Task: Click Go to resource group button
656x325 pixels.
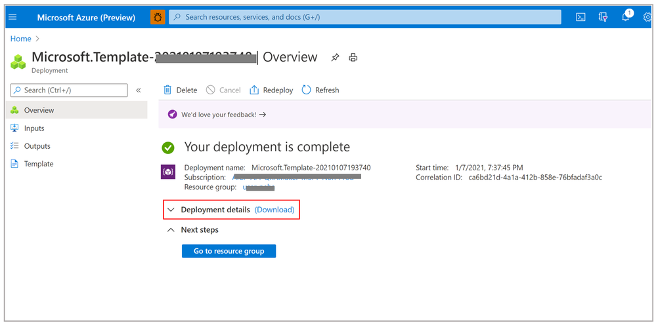Action: [229, 251]
